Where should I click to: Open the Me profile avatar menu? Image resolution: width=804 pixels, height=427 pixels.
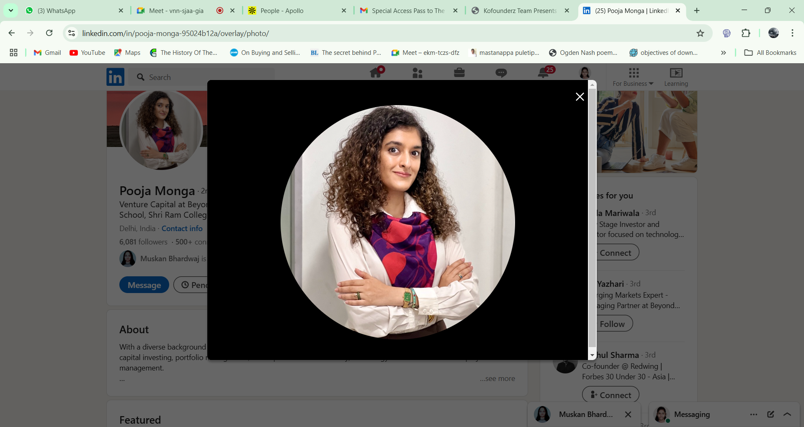point(585,73)
